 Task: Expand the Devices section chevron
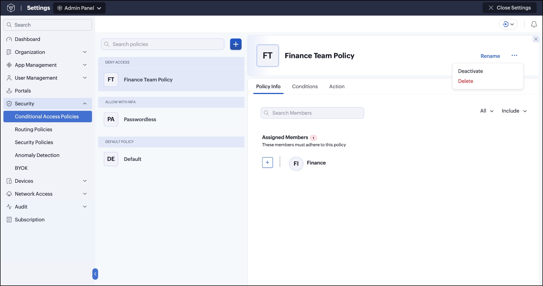pyautogui.click(x=85, y=181)
